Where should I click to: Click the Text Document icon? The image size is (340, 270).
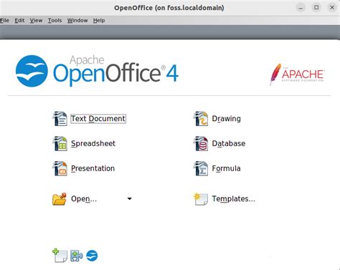60,119
